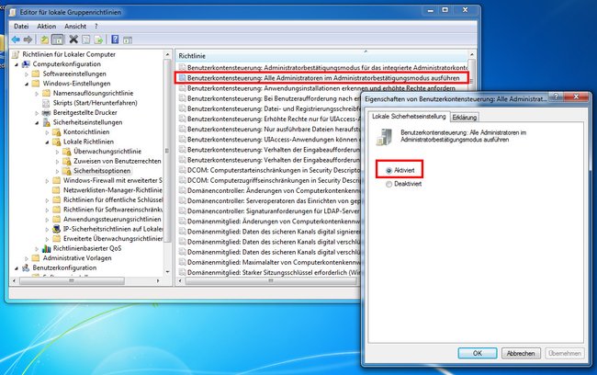Click the Richtlinien für Lokaler Computer root icon
The width and height of the screenshot is (597, 375).
[16, 54]
